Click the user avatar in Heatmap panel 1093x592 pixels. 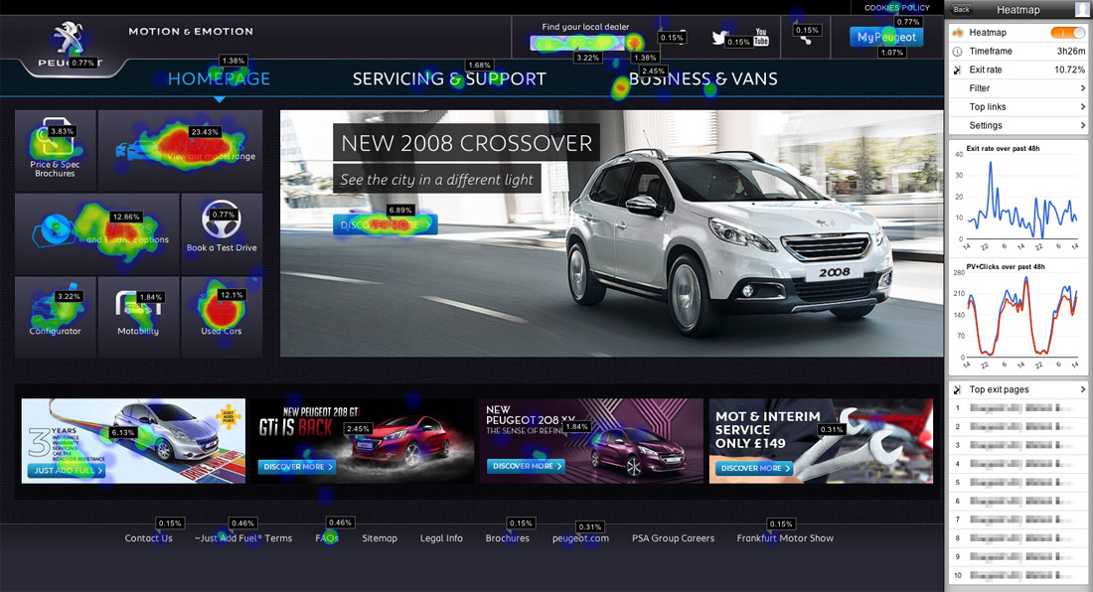coord(1082,9)
